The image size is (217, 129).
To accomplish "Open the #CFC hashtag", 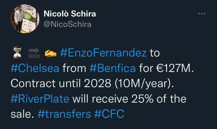I will (109, 114).
